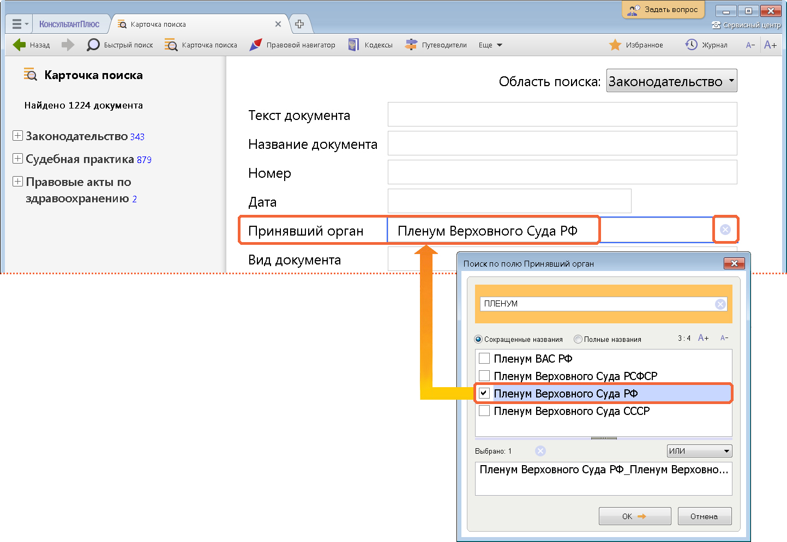
Task: Select Полные названия radio button
Action: (x=578, y=339)
